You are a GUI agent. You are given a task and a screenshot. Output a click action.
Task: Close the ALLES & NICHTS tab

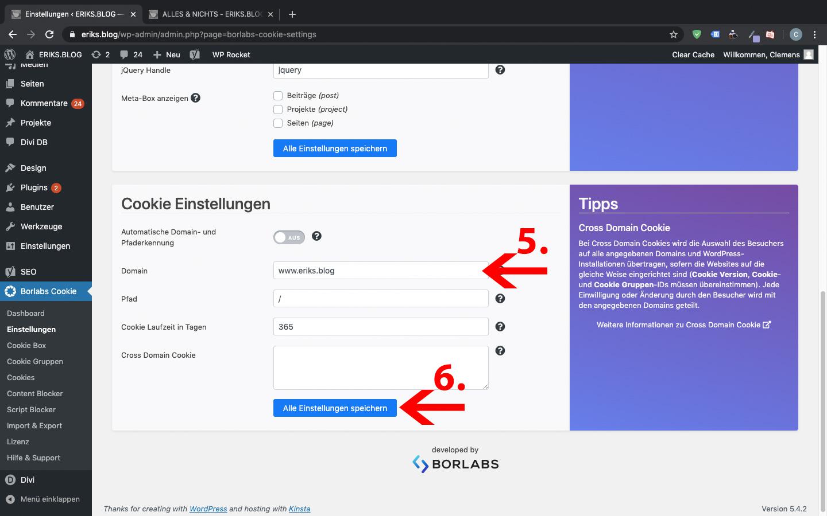pos(270,14)
